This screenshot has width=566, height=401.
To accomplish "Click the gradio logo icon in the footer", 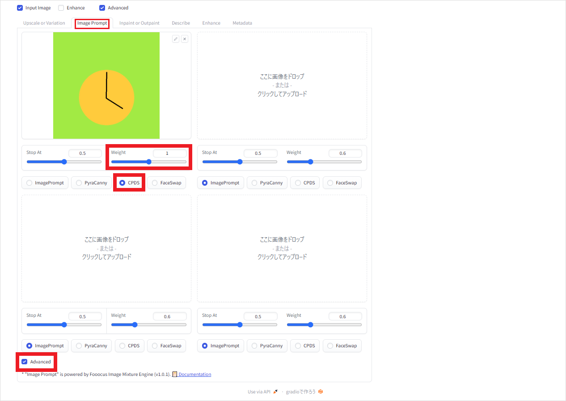I will 321,392.
